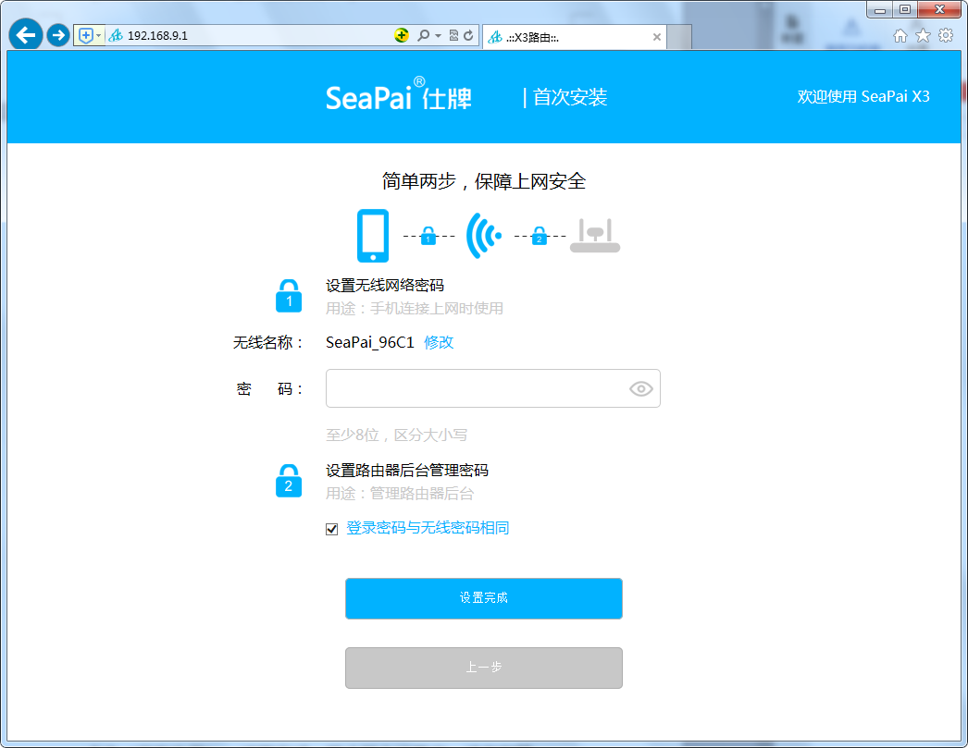Close the browser window

point(939,10)
